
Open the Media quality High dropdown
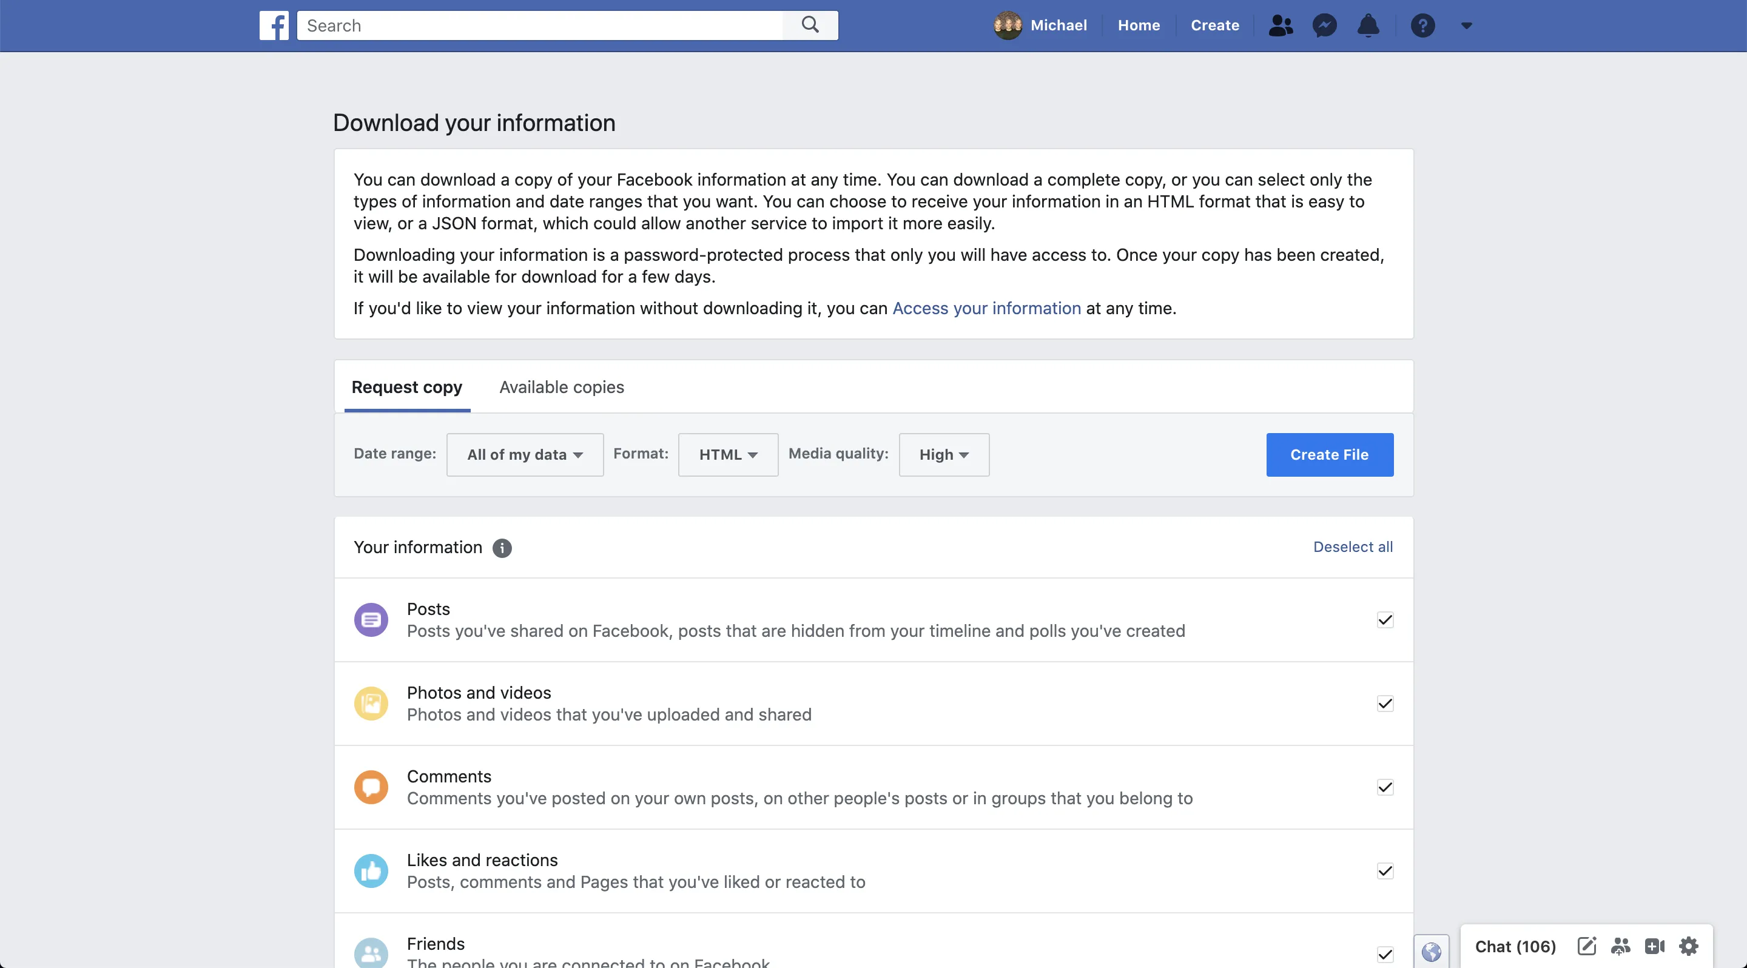point(943,455)
